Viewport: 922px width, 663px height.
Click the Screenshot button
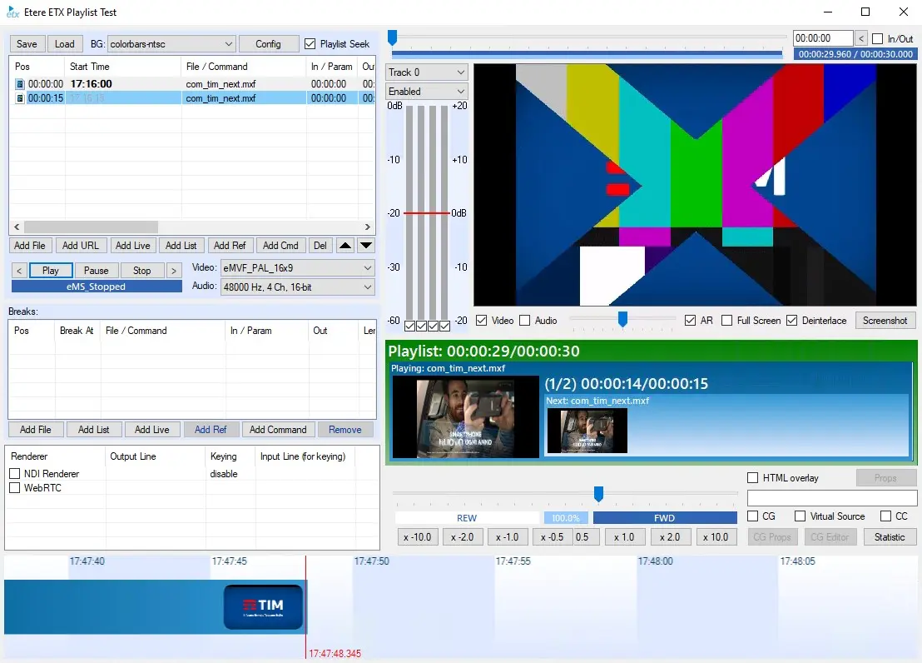click(885, 321)
